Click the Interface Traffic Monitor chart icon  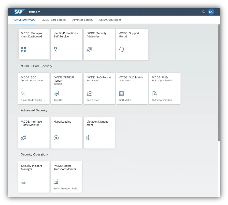pyautogui.click(x=23, y=138)
